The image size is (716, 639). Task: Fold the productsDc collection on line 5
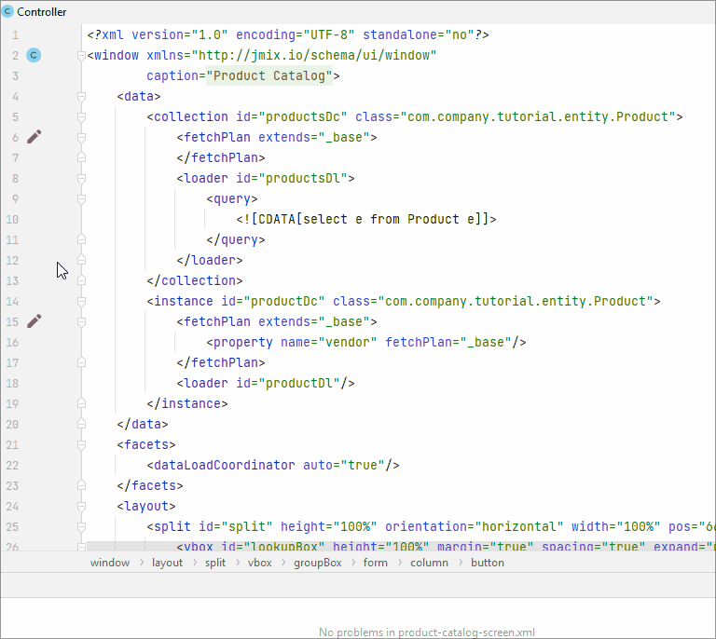click(x=81, y=116)
